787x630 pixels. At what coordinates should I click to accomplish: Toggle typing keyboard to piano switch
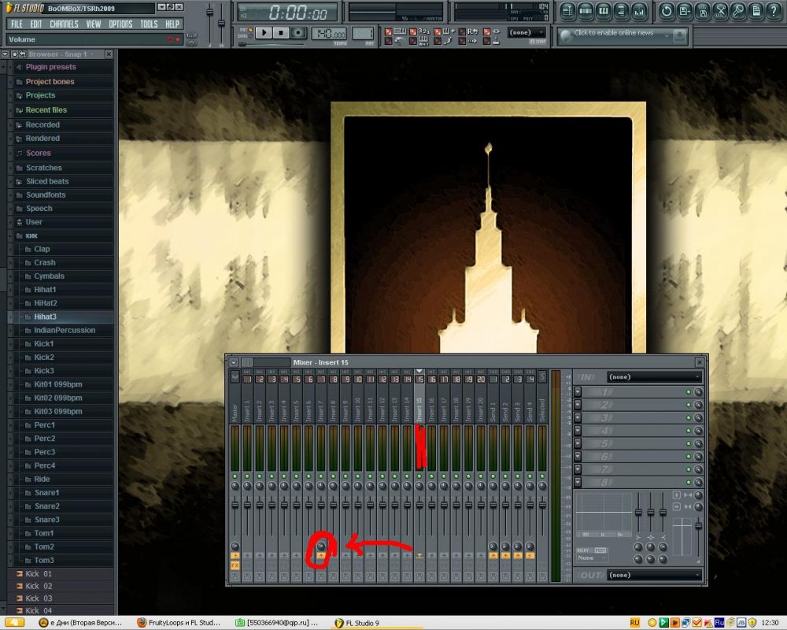[389, 31]
